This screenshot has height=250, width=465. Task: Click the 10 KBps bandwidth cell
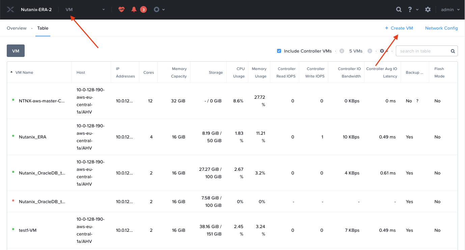(x=351, y=137)
